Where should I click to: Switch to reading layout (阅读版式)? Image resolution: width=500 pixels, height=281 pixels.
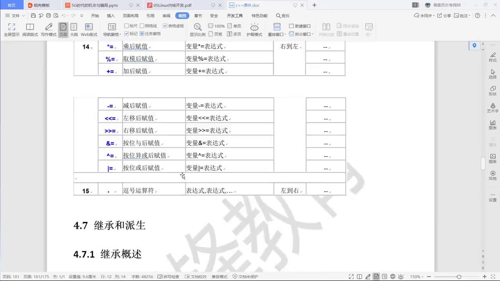point(30,30)
